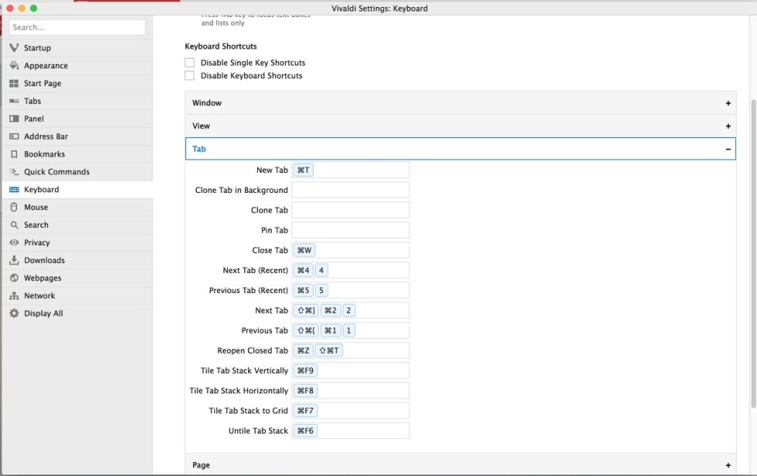The height and width of the screenshot is (476, 757).
Task: Go to Address Bar settings
Action: [x=77, y=137]
